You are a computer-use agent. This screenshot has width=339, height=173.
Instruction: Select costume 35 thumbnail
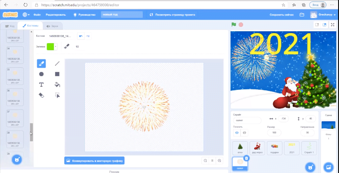(15, 76)
